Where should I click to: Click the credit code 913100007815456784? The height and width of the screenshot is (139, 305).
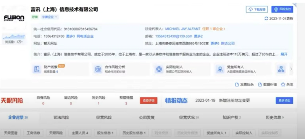tap(81, 29)
